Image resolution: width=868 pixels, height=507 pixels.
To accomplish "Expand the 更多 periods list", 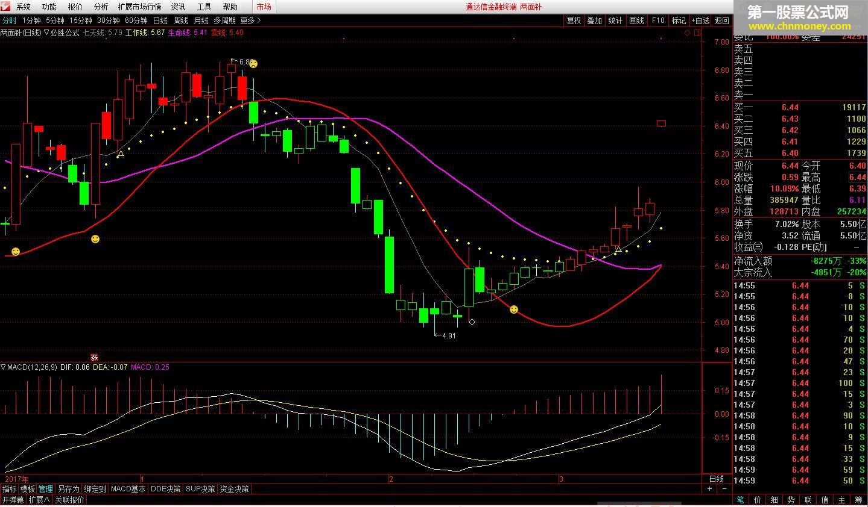I will pos(251,20).
